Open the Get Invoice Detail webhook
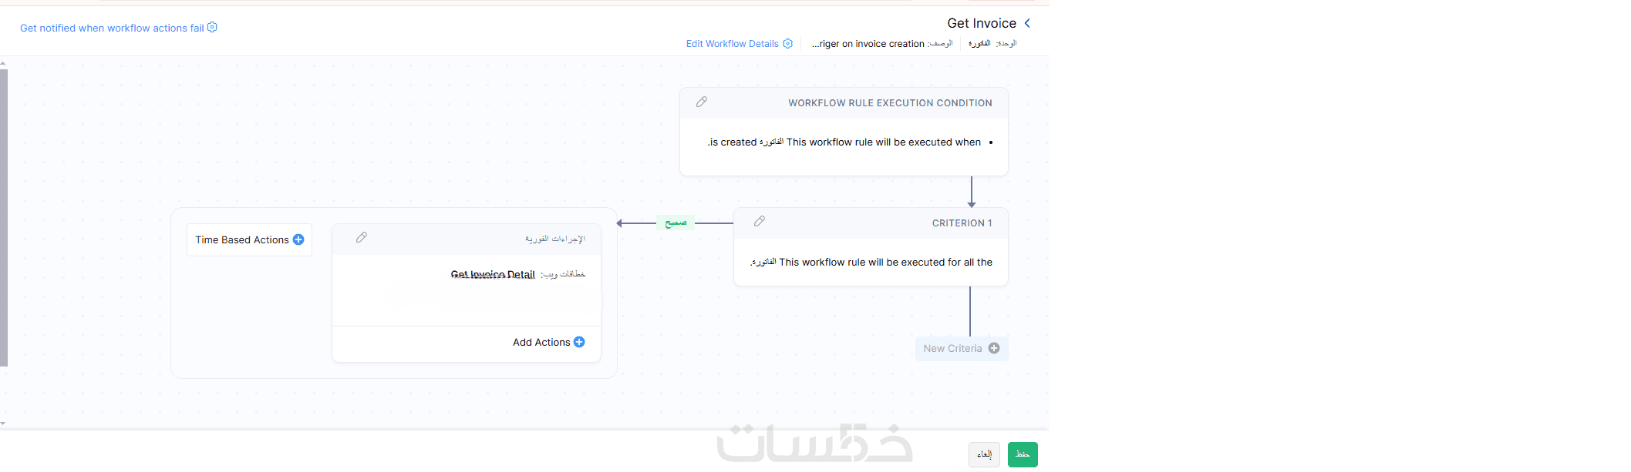 pos(493,275)
